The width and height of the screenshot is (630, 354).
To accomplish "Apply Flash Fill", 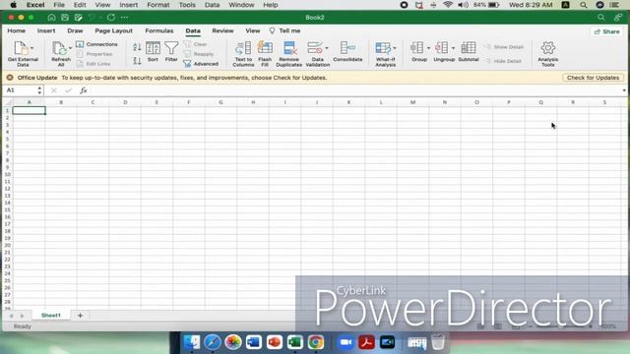I will pos(265,54).
